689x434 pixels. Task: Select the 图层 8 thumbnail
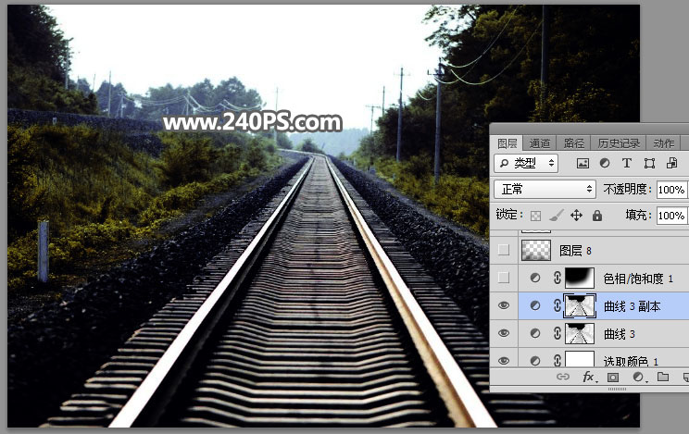pos(535,250)
